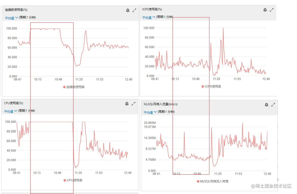The height and width of the screenshot is (194, 297).
Task: Open 平均值 dropdown in 连接数使用率 panel
Action: pyautogui.click(x=11, y=18)
